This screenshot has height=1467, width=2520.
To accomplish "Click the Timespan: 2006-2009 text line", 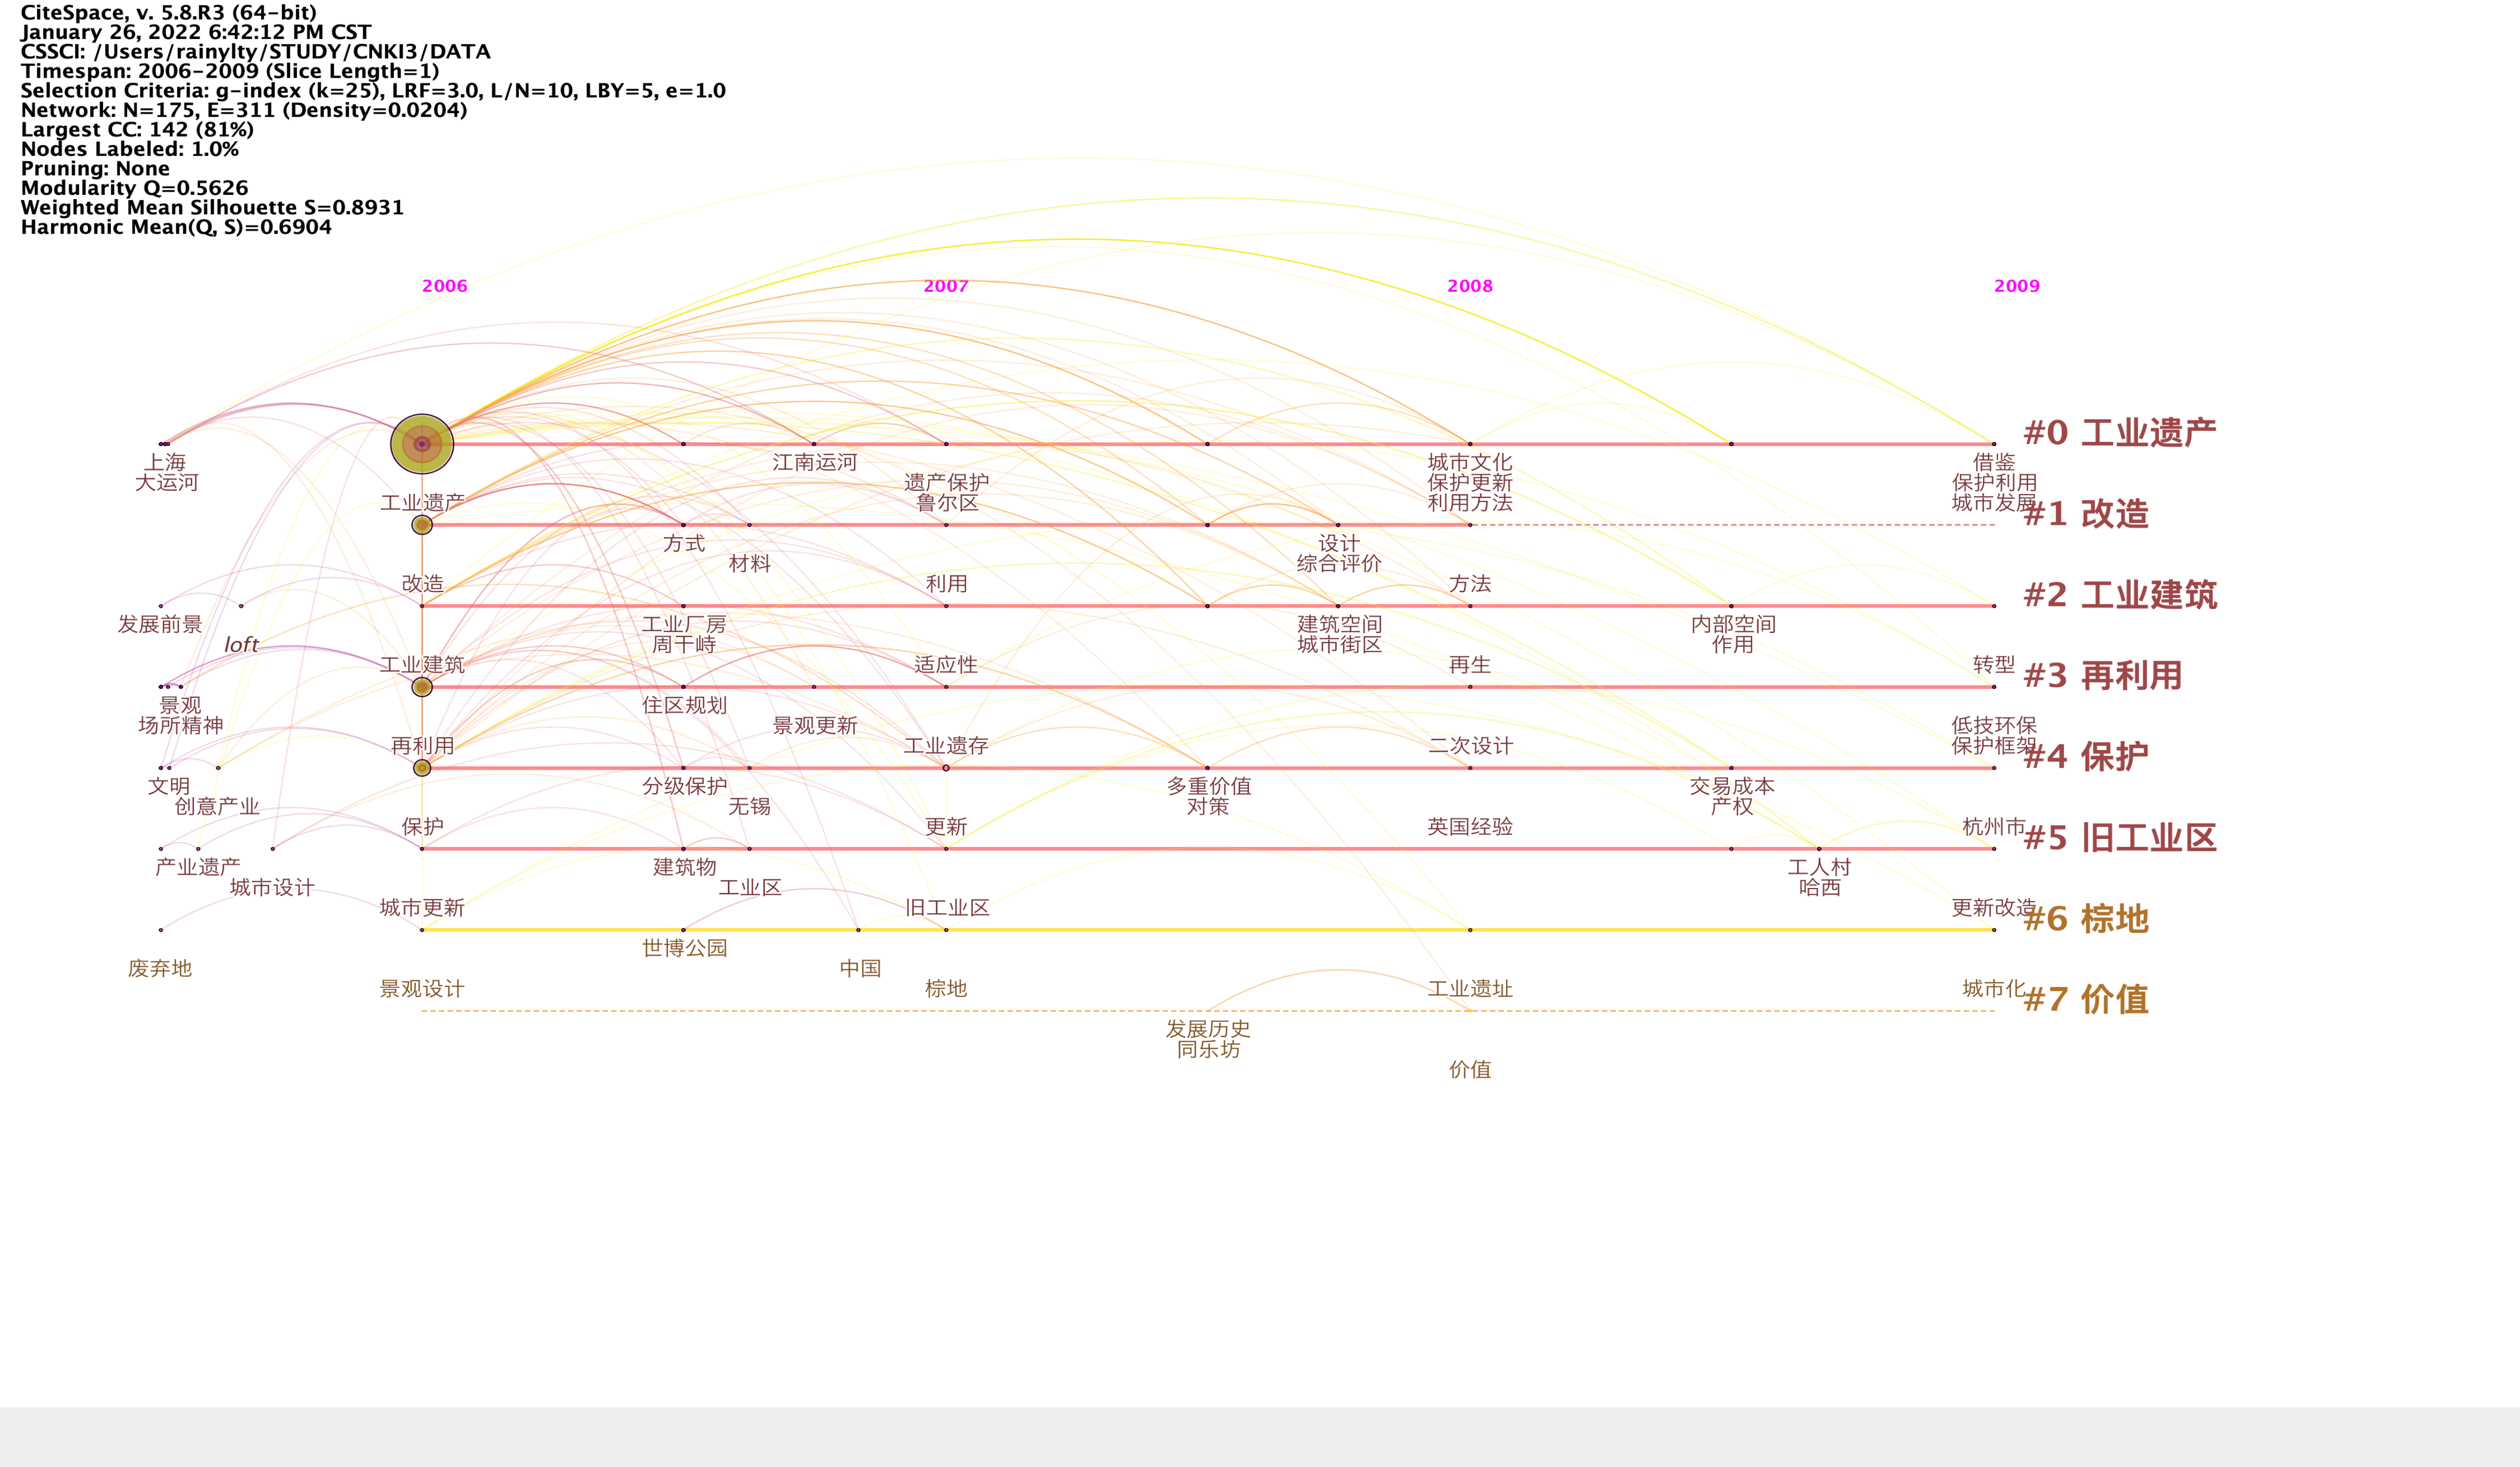I will pos(230,71).
